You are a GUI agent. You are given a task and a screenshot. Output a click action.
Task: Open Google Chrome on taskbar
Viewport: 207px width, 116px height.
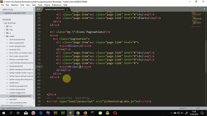click(78, 113)
